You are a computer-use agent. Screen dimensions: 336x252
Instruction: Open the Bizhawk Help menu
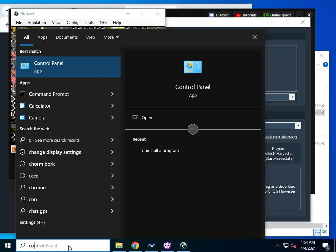tap(117, 23)
